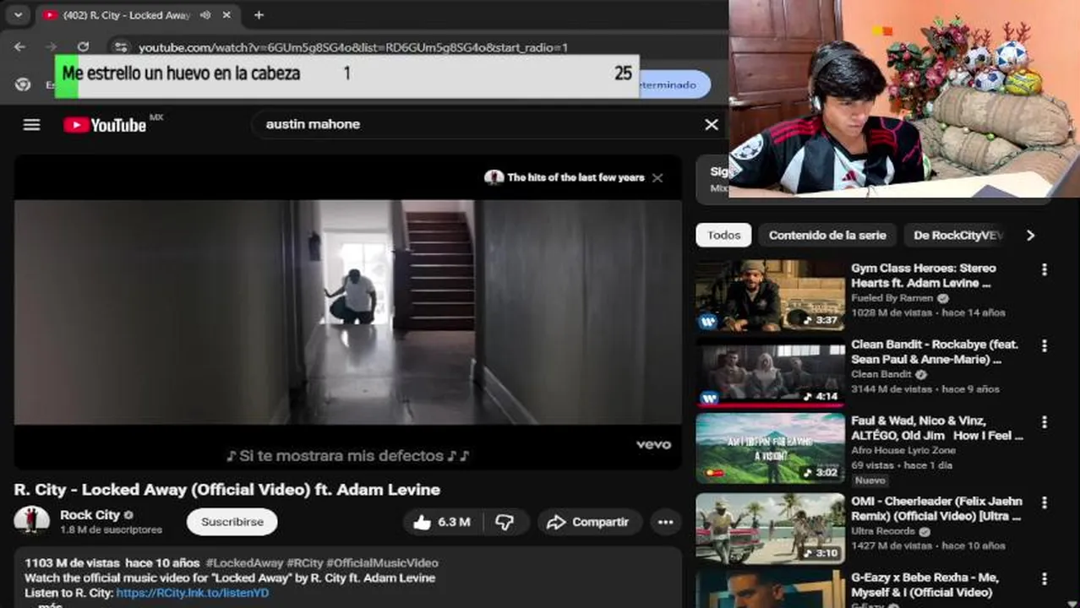Go to YouTube home via logo
Viewport: 1080px width, 608px height.
[105, 125]
